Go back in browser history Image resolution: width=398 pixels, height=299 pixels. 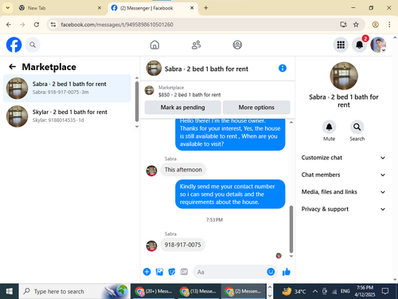(x=9, y=25)
